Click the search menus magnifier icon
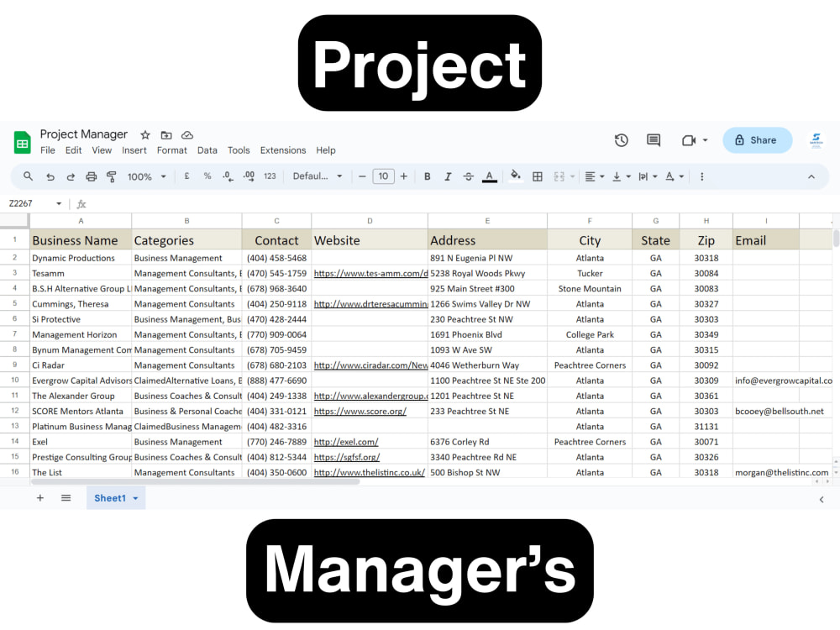The width and height of the screenshot is (840, 630). point(28,176)
